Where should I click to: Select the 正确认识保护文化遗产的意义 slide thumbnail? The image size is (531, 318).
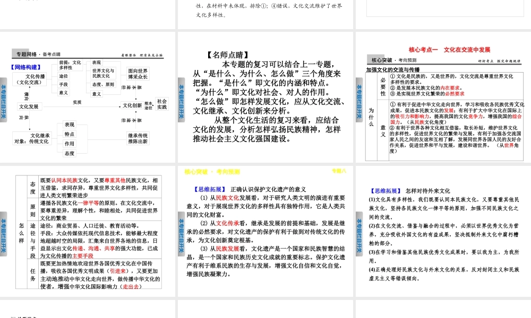pyautogui.click(x=265, y=231)
